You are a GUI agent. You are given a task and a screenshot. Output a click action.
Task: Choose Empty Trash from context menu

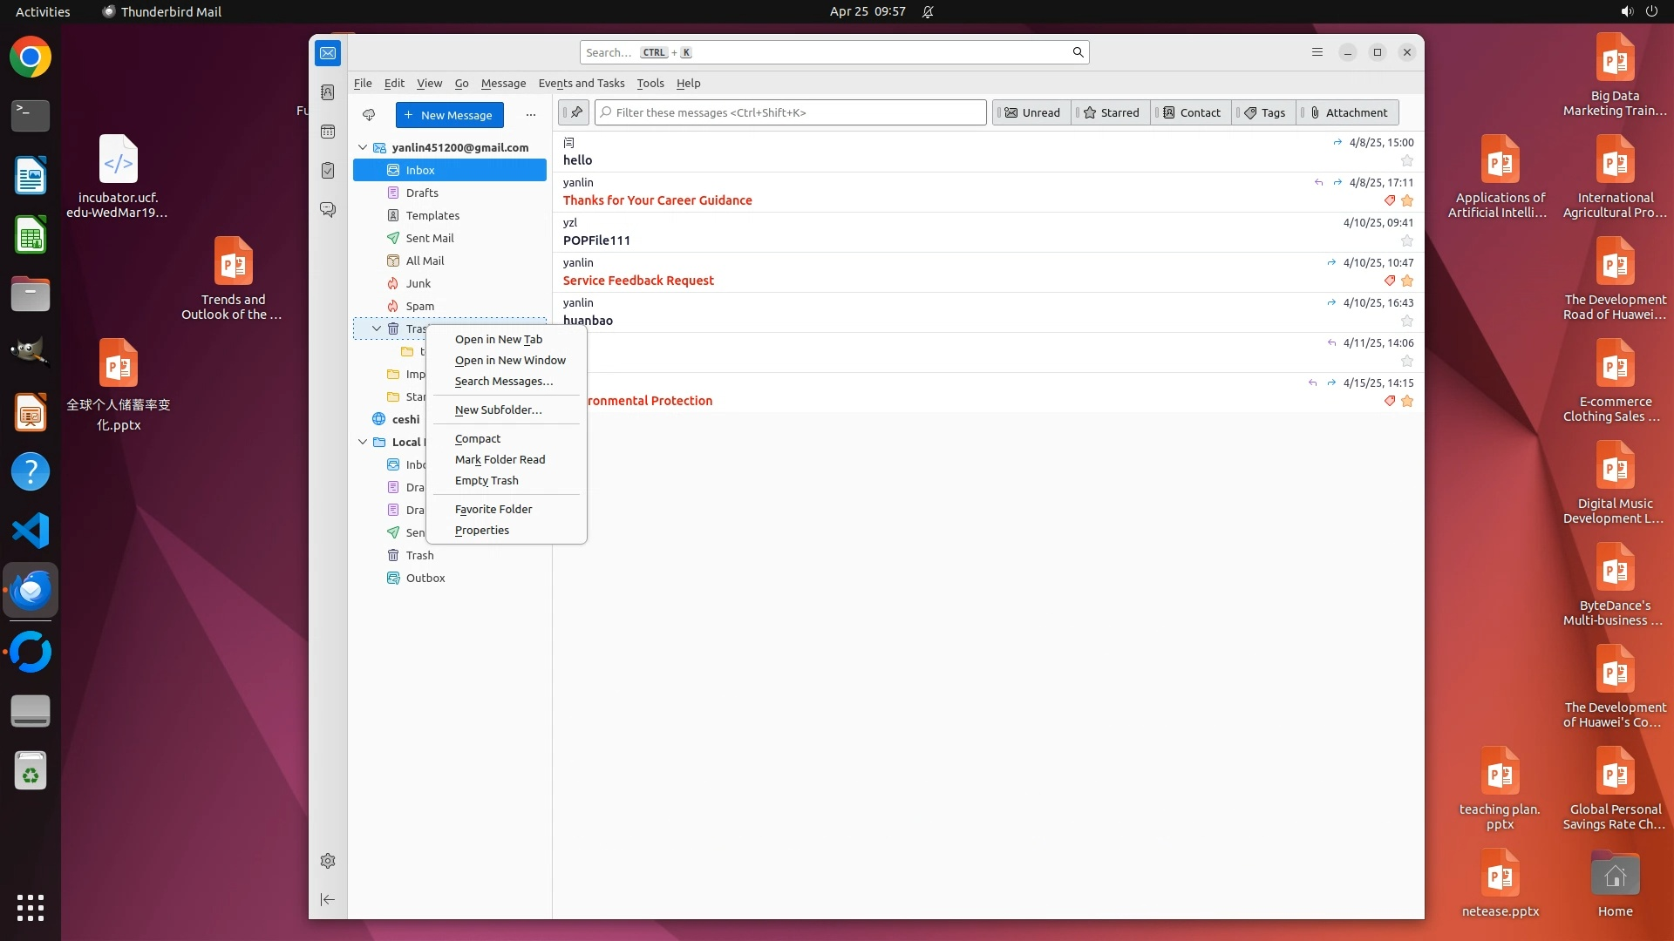(x=487, y=480)
